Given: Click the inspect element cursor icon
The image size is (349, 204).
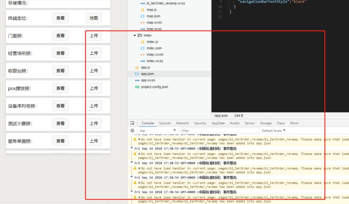Looking at the screenshot, I should [132, 123].
